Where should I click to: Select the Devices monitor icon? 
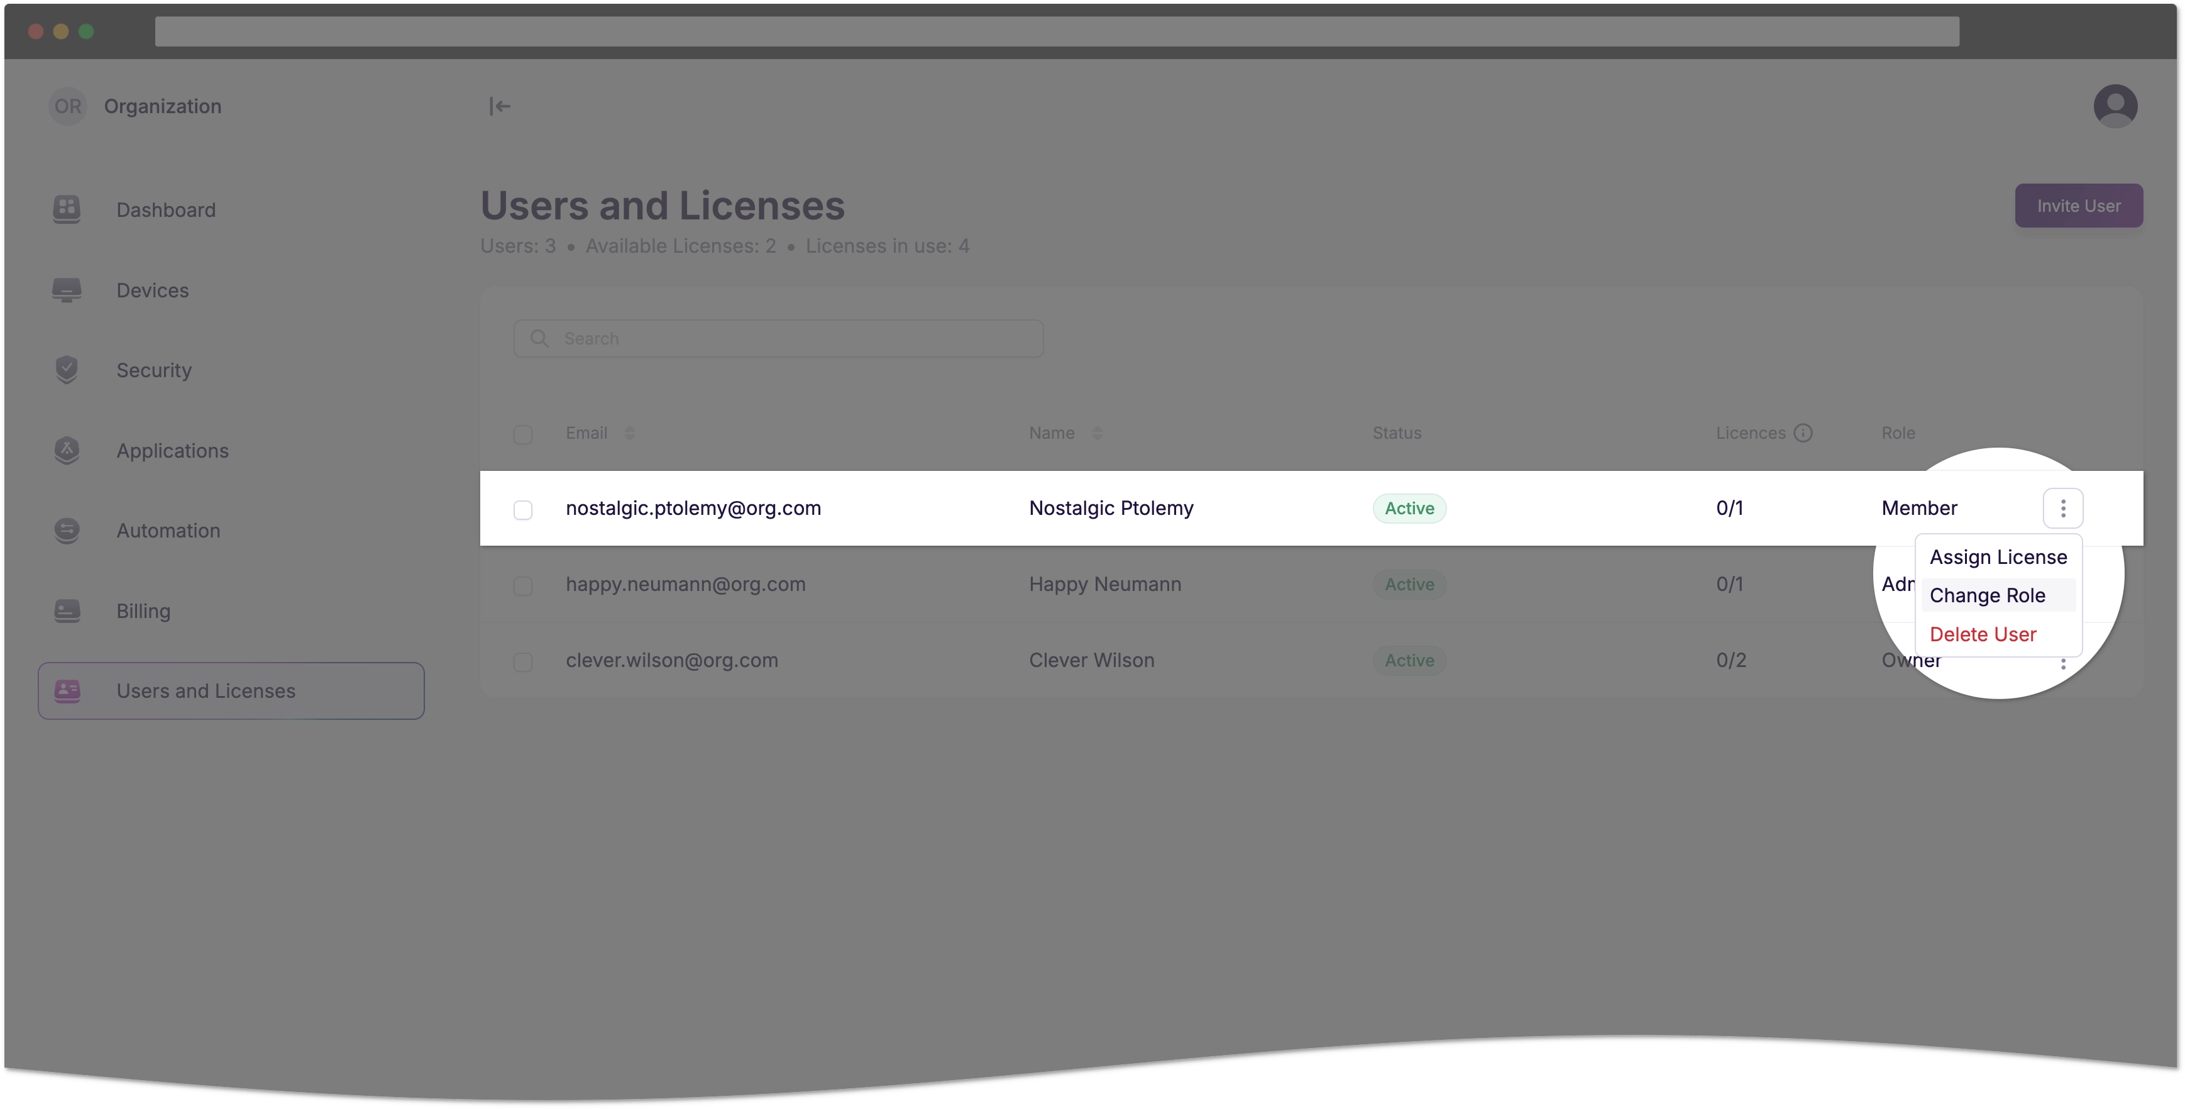(66, 290)
